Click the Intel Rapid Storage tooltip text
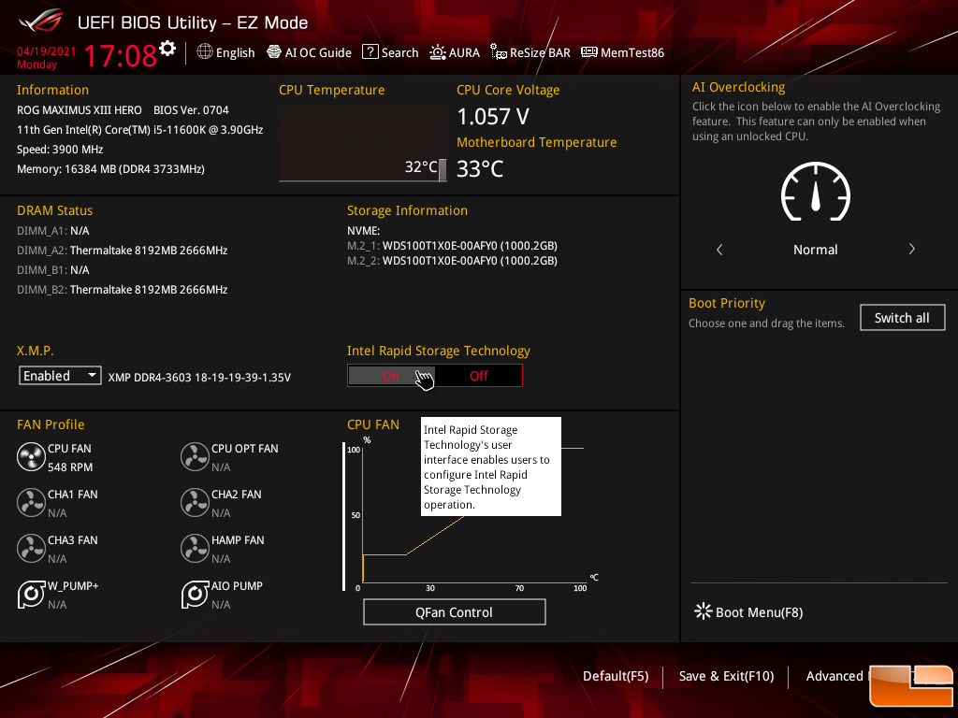Viewport: 958px width, 718px height. (x=490, y=467)
